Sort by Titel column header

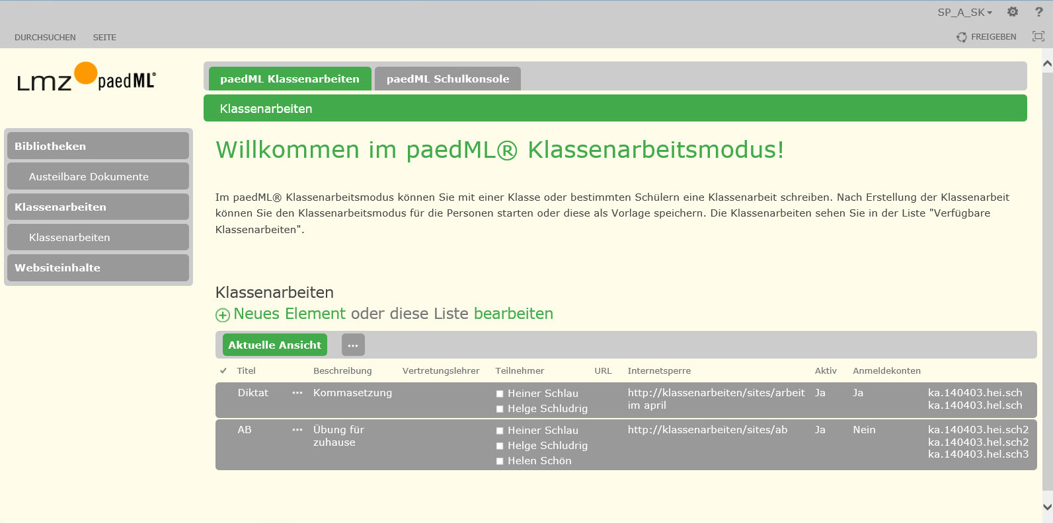[246, 371]
